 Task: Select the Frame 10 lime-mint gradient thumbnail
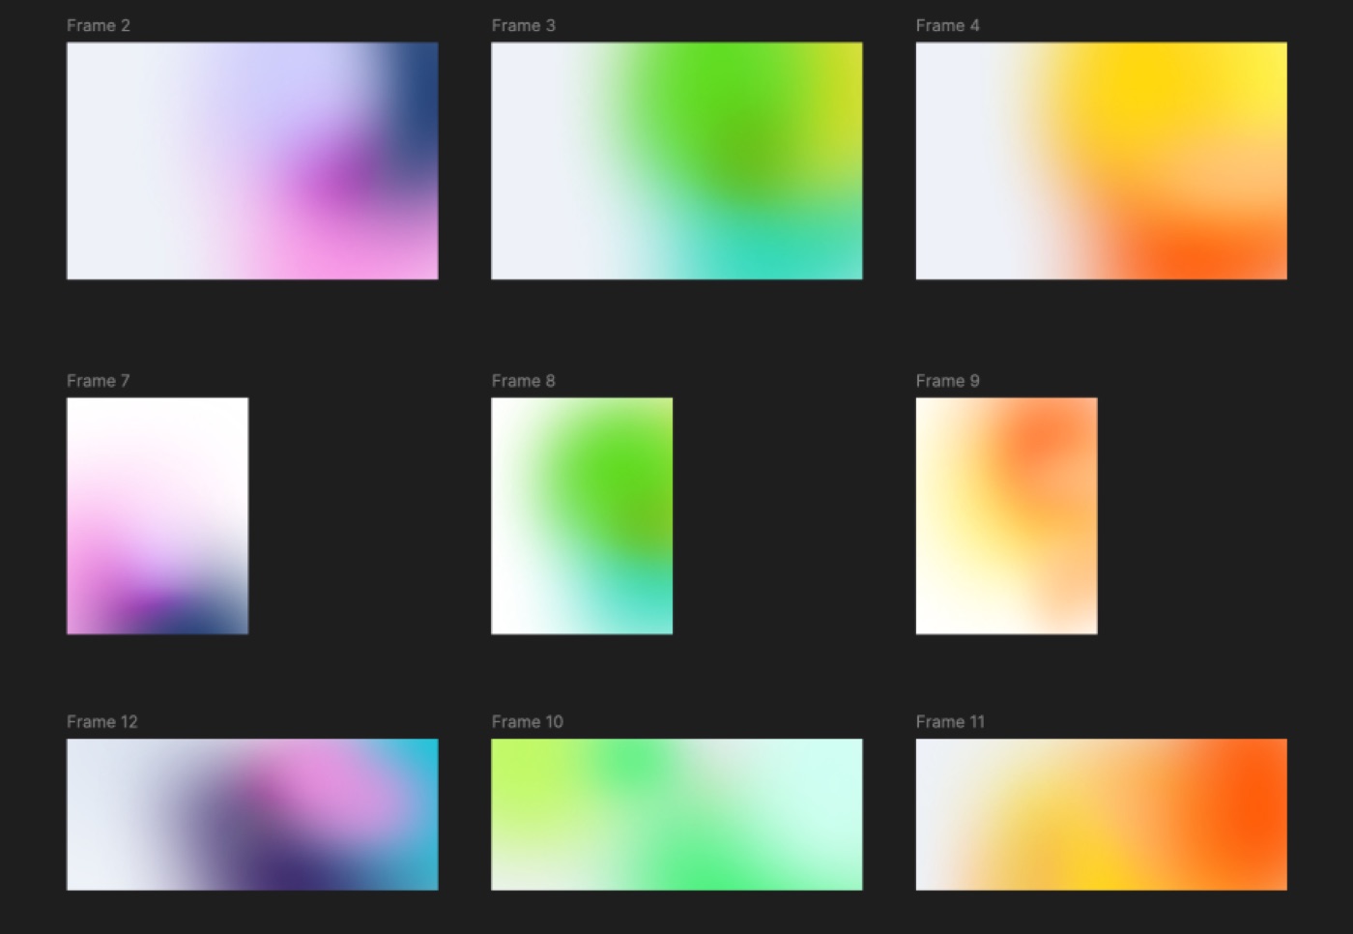676,814
